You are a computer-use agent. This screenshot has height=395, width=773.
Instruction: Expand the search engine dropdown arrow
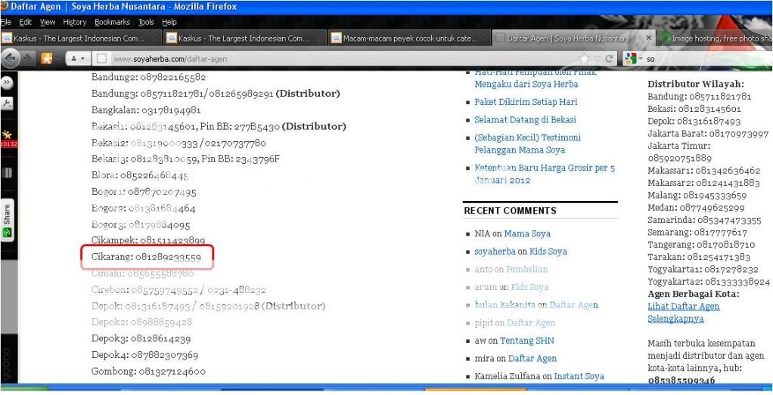[x=640, y=59]
